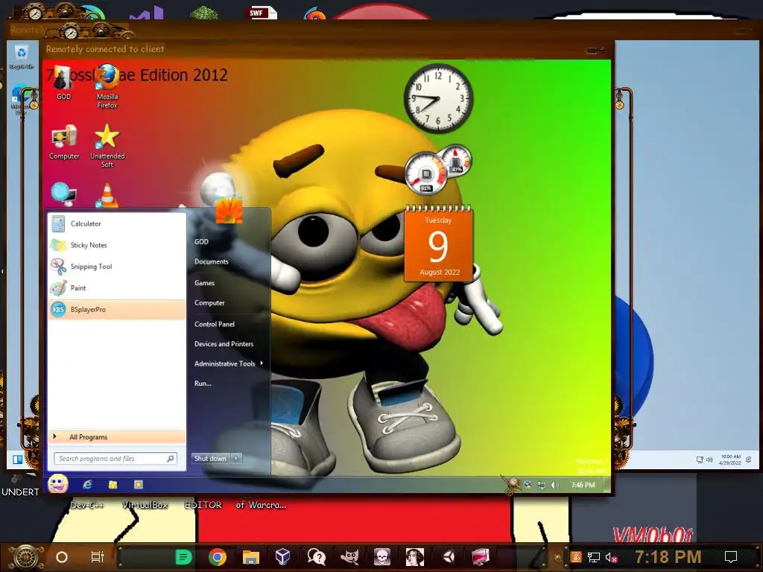
Task: Open Unity icon on host taskbar
Action: (x=449, y=557)
